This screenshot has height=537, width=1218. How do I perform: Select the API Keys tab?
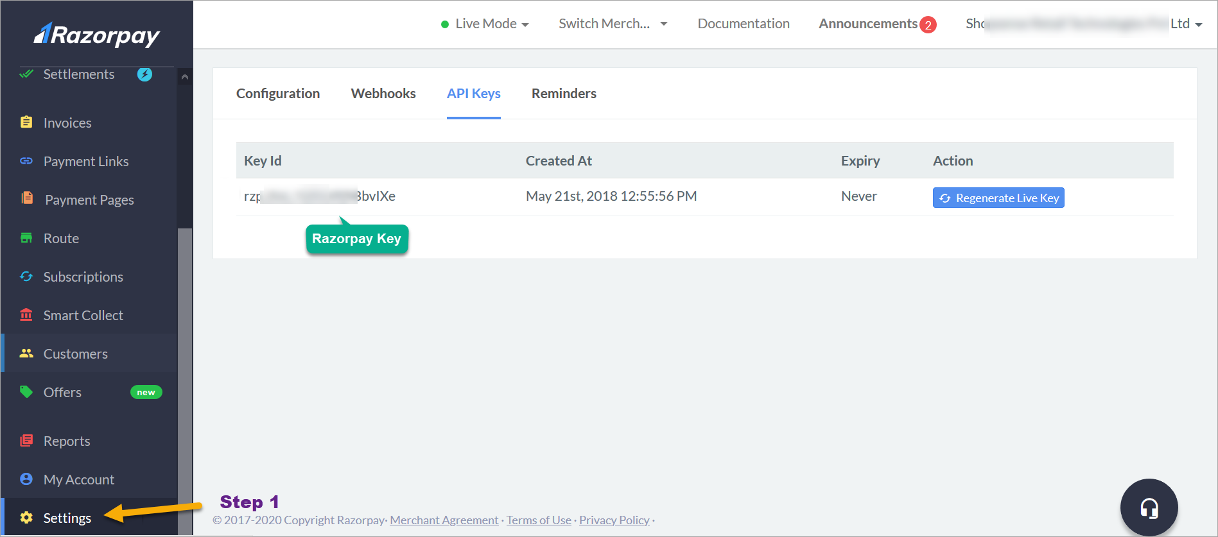click(474, 94)
